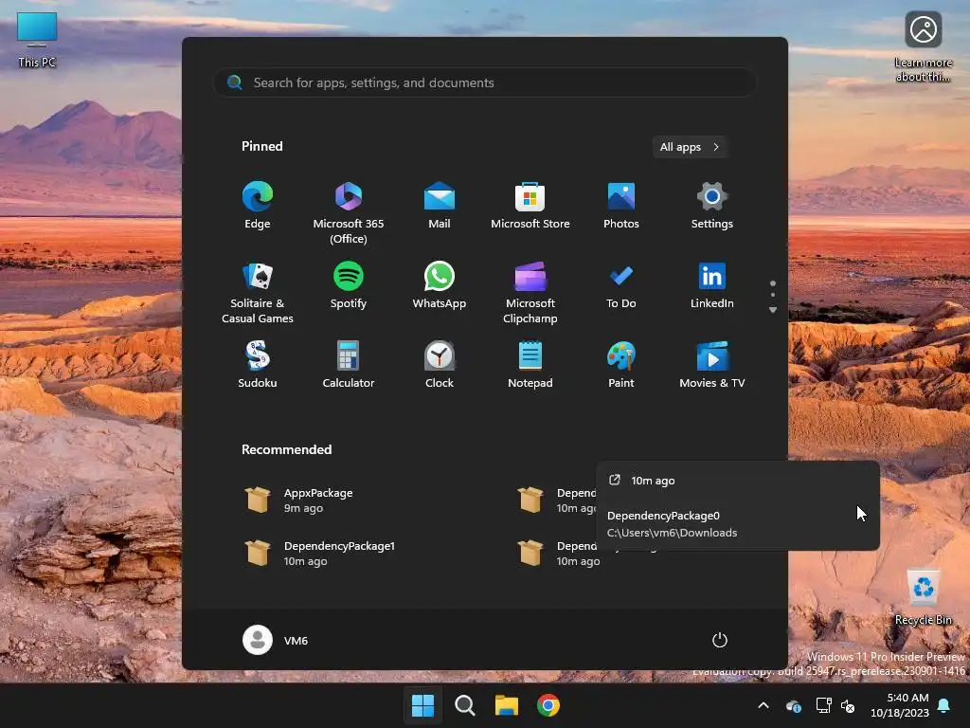Click the Learn more about this picture icon

(923, 45)
